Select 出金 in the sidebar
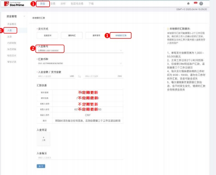This screenshot has height=175, width=216. coord(10,37)
